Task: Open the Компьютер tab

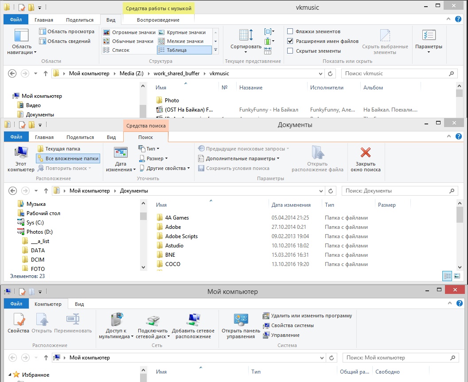Action: coord(48,304)
